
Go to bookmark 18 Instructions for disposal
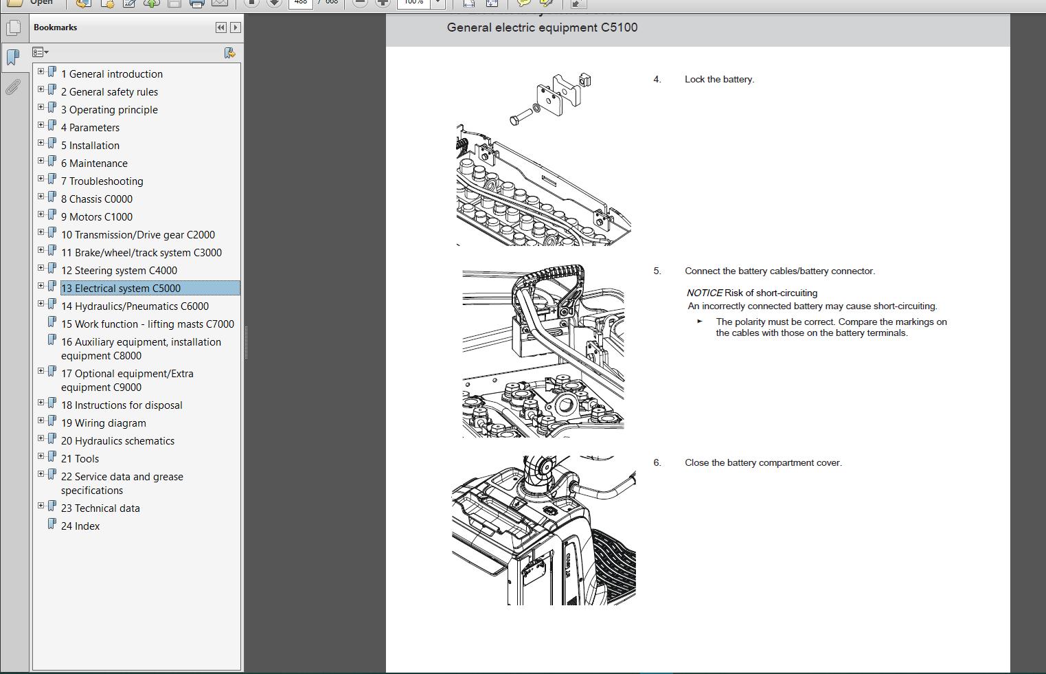pyautogui.click(x=122, y=405)
